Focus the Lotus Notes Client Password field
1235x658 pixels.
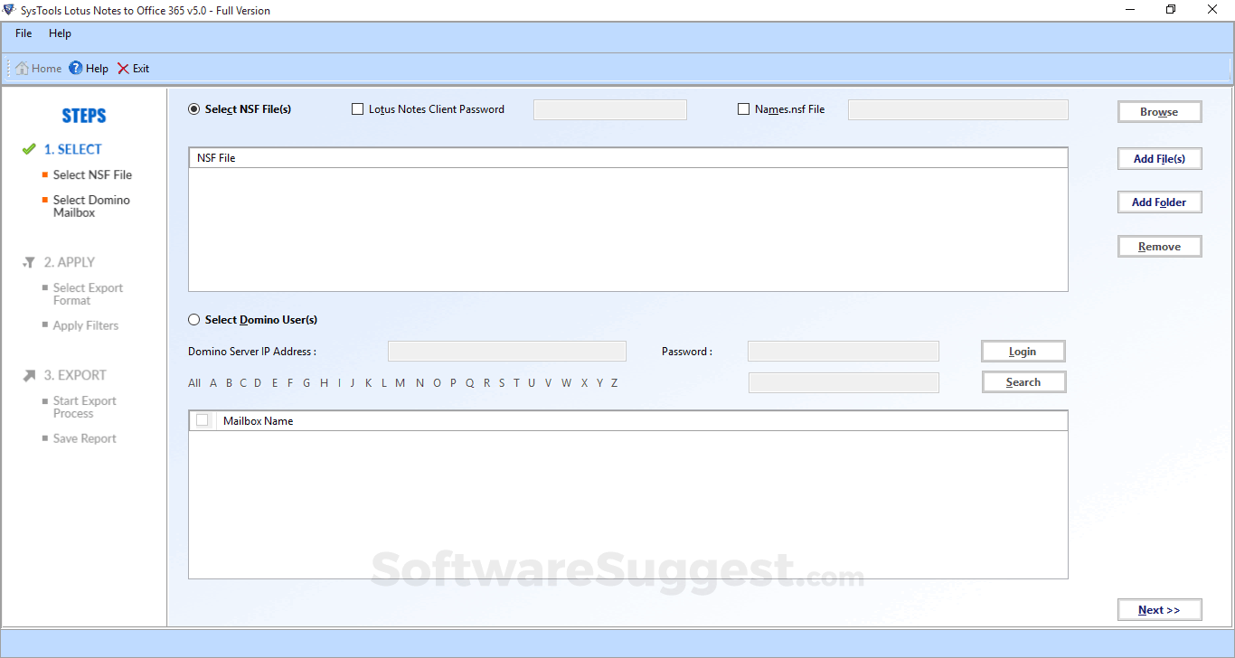coord(610,109)
